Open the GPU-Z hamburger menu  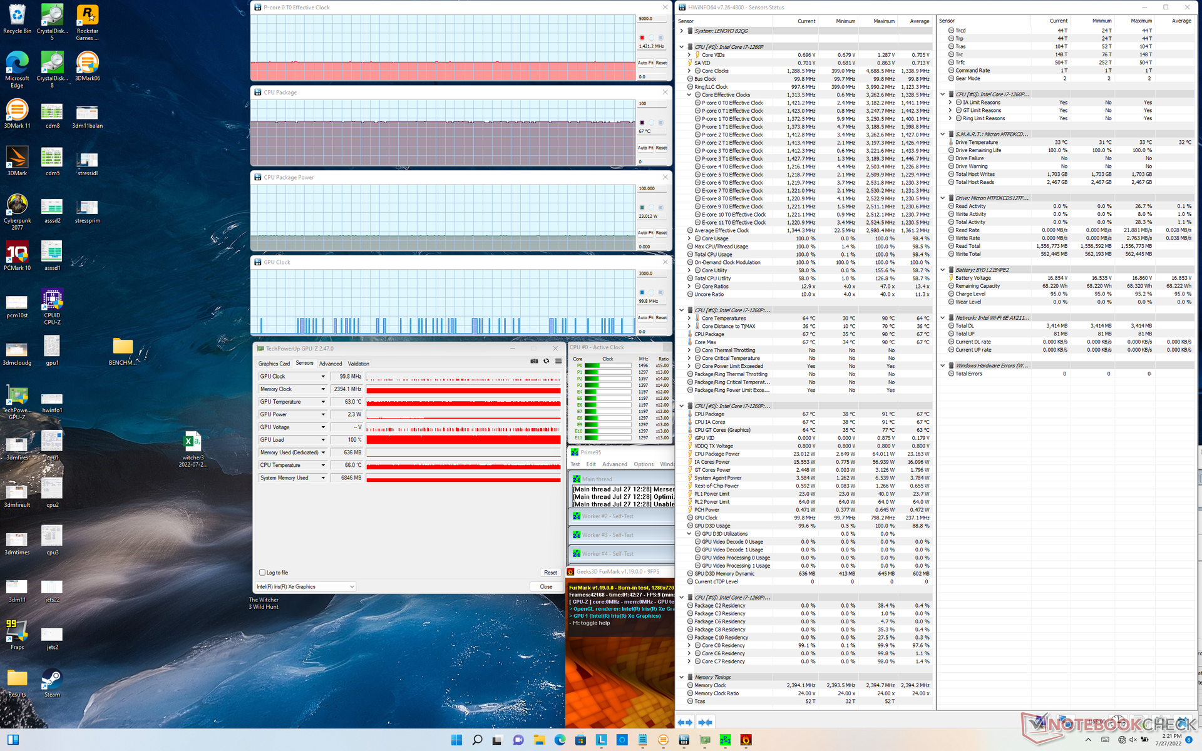(558, 361)
